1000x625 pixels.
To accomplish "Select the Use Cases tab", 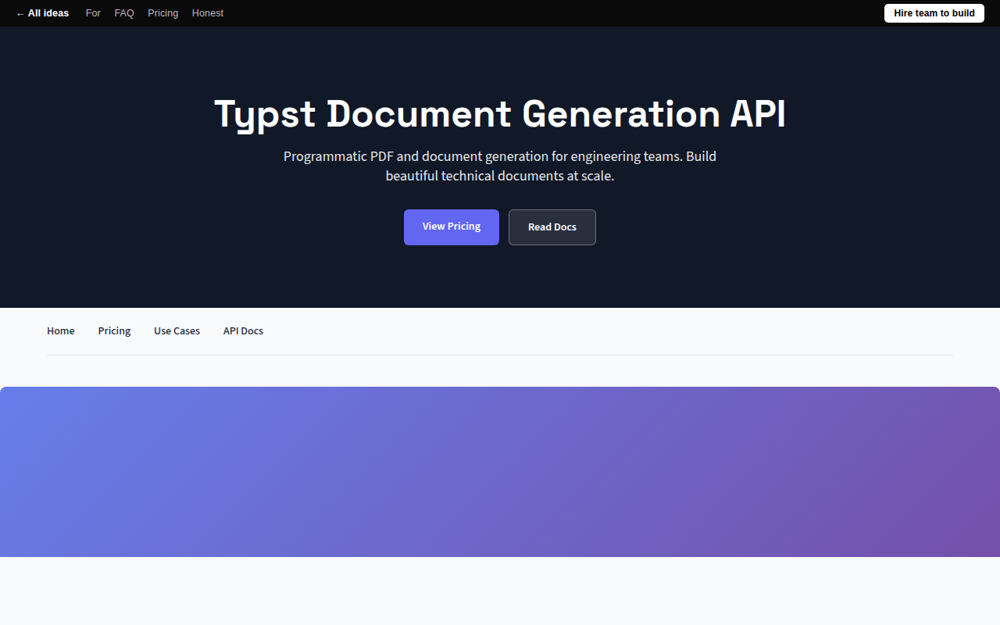I will (x=177, y=331).
